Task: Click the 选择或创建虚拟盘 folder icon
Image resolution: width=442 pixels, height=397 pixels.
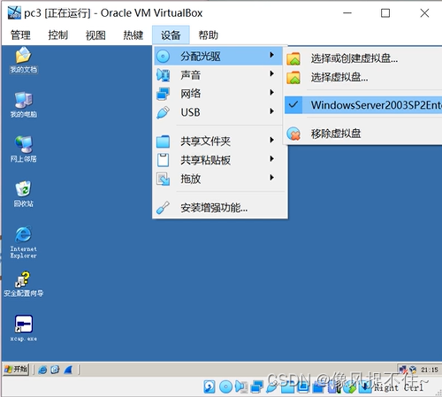Action: pyautogui.click(x=293, y=58)
